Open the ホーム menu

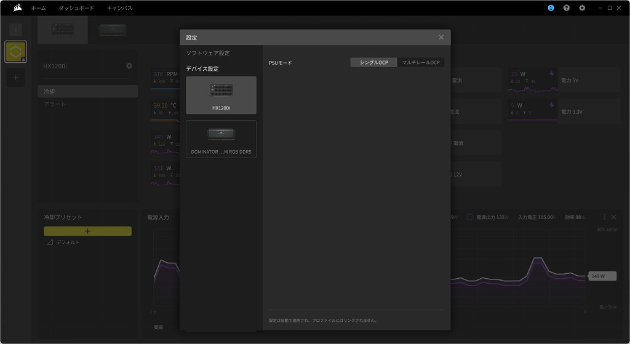pos(39,8)
